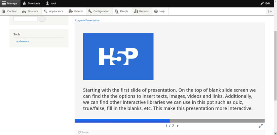The height and width of the screenshot is (135, 277).
Task: Click the slide counter 1 / 2
Action: [x=169, y=126]
